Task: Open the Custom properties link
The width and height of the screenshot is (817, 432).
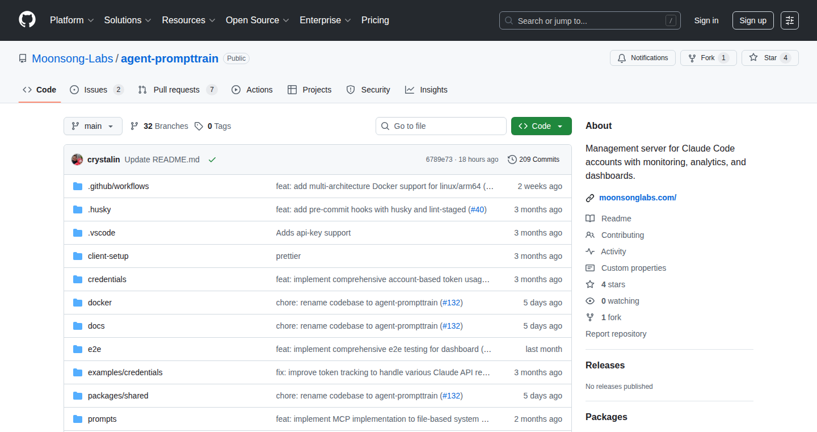Action: (634, 268)
